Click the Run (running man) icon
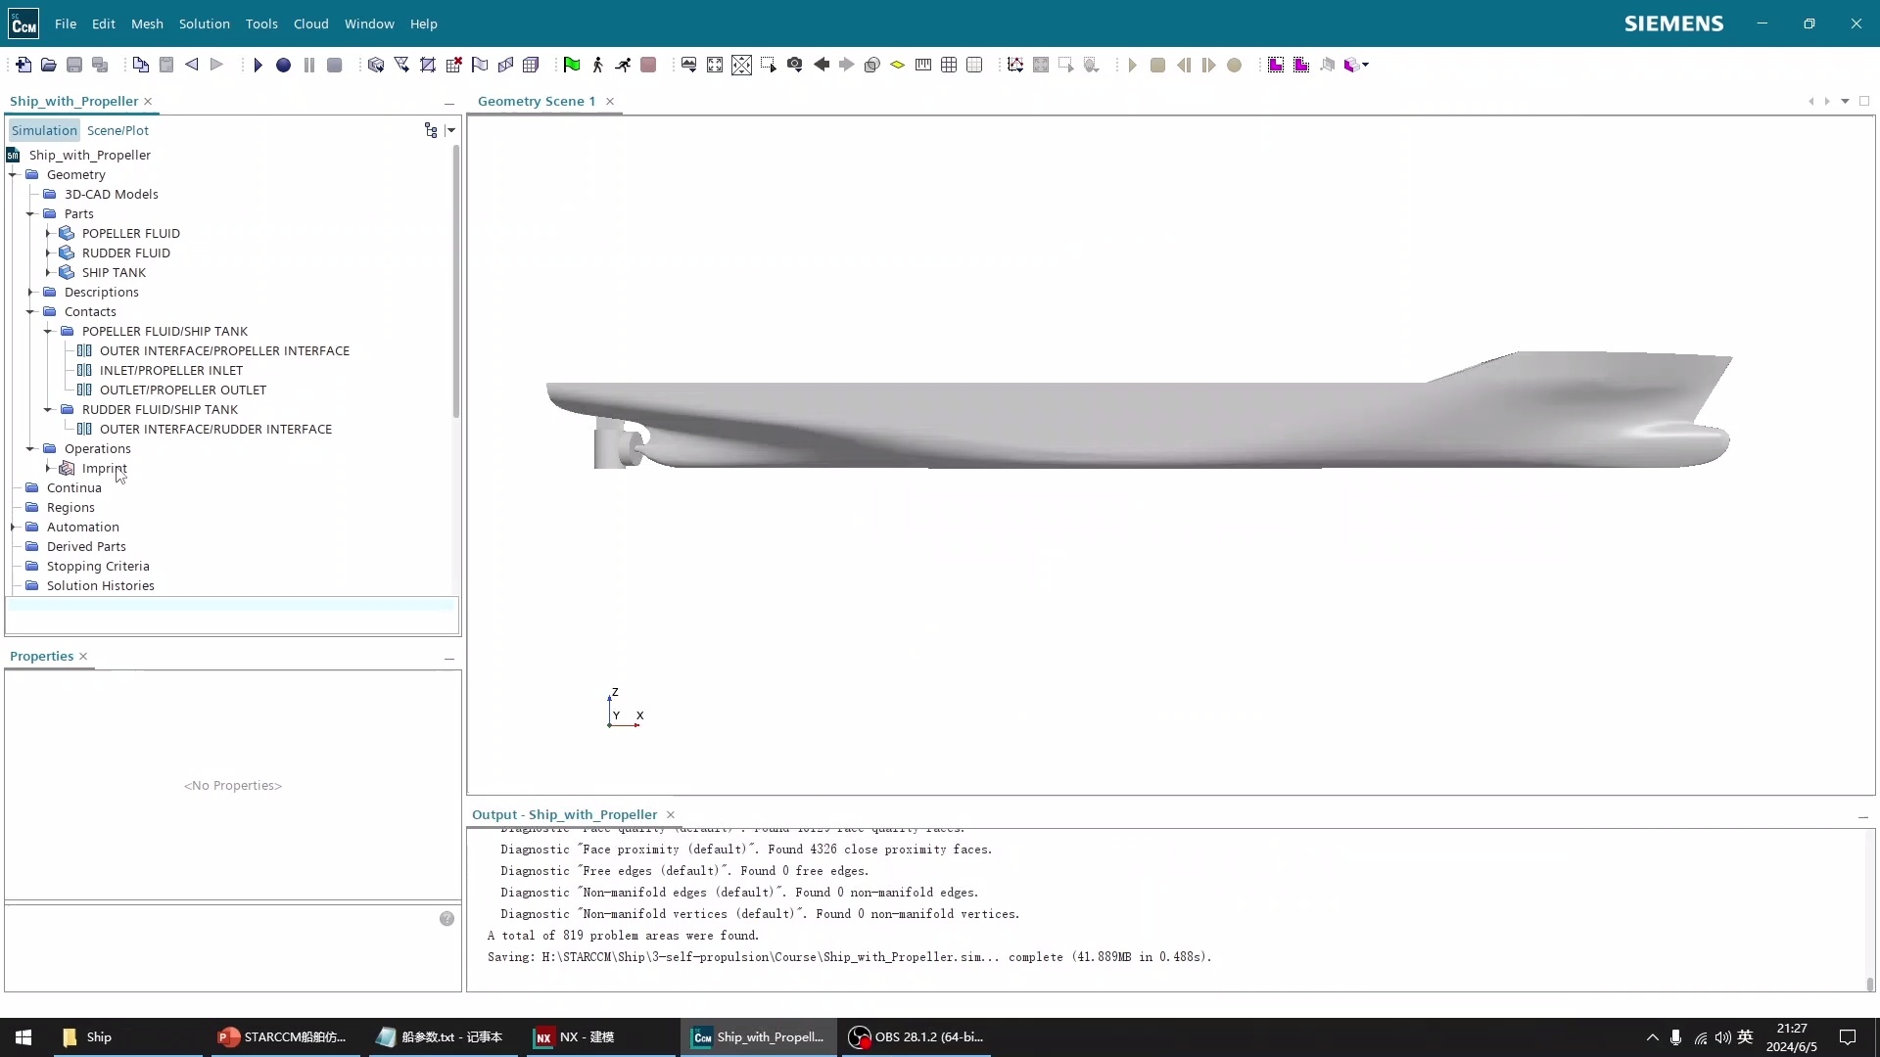The height and width of the screenshot is (1057, 1880). [x=623, y=65]
